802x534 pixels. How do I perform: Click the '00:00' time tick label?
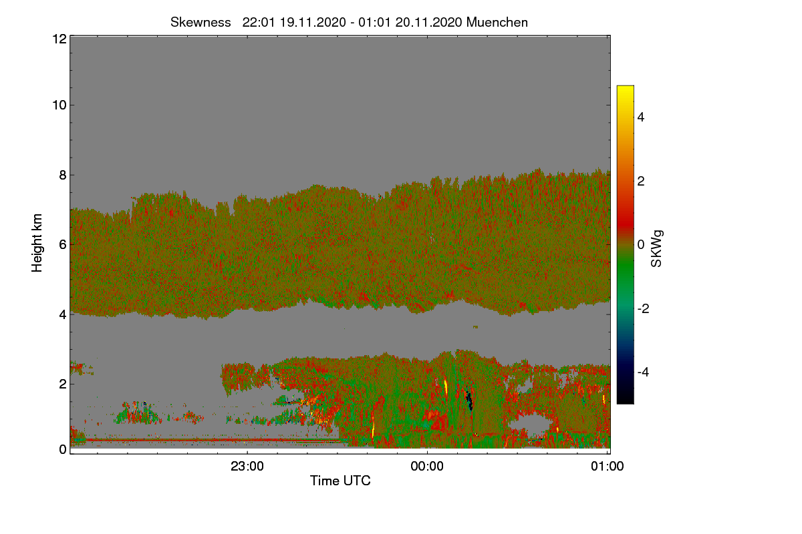pyautogui.click(x=427, y=467)
